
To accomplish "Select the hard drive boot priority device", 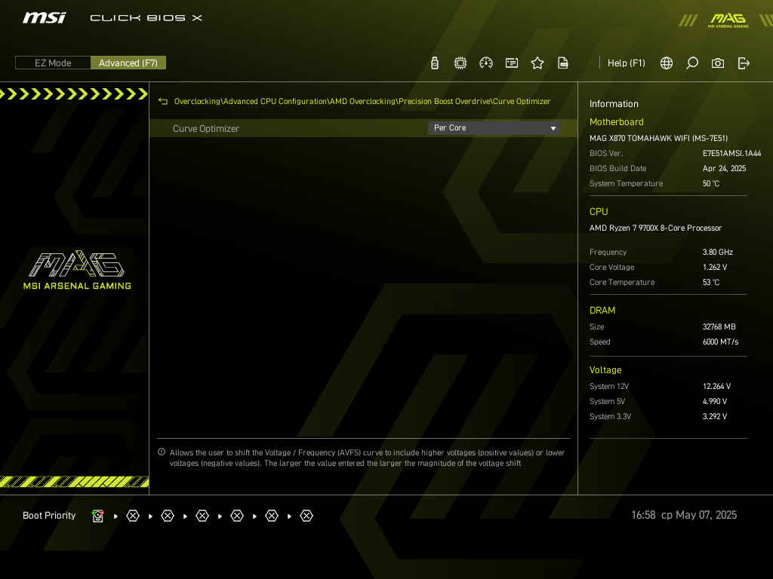I will click(98, 516).
